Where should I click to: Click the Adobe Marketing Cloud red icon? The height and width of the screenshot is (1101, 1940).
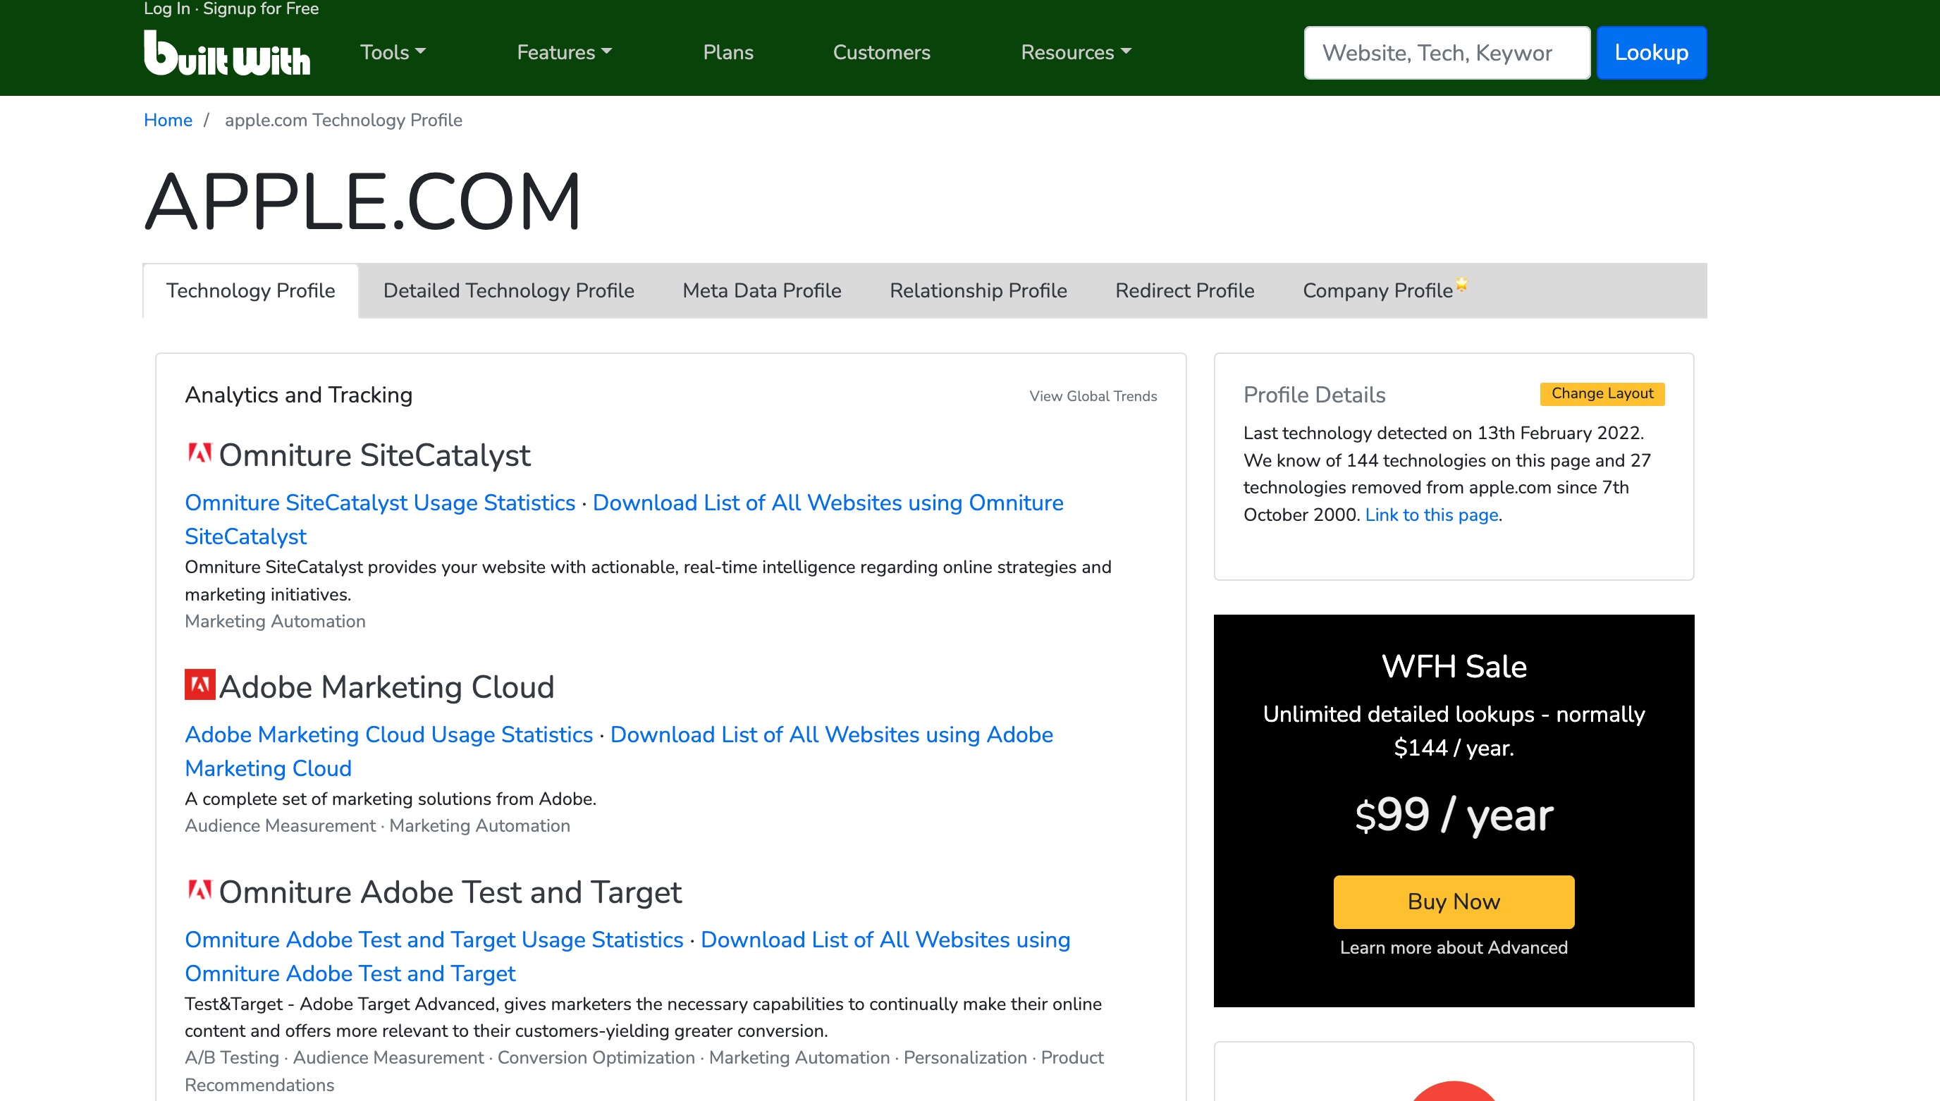(199, 685)
